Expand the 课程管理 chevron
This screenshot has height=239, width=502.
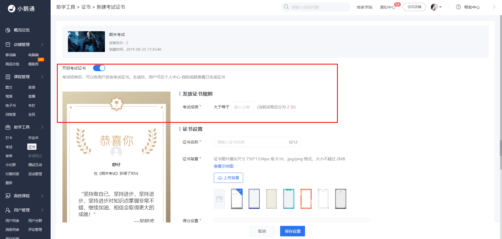pos(42,77)
